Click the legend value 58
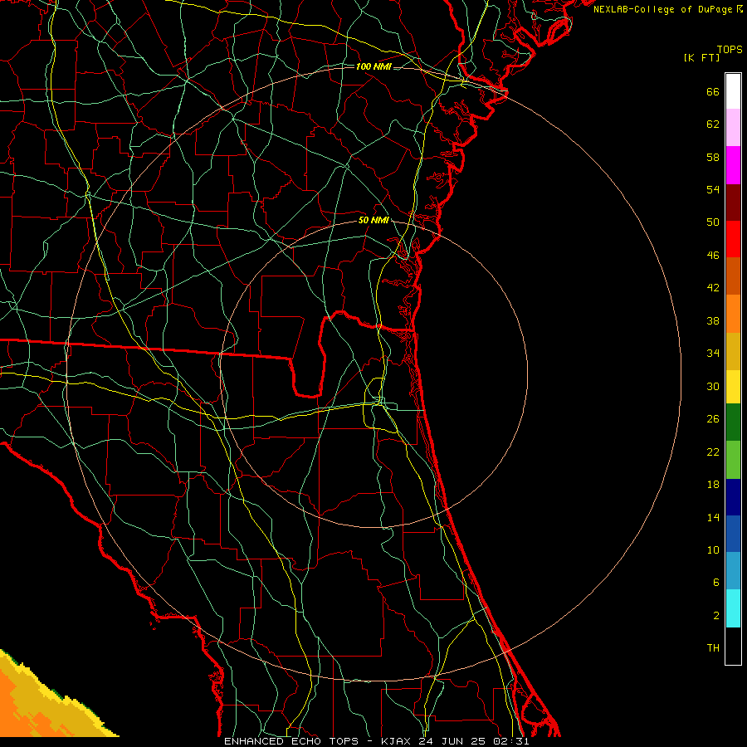This screenshot has height=747, width=747. (713, 157)
